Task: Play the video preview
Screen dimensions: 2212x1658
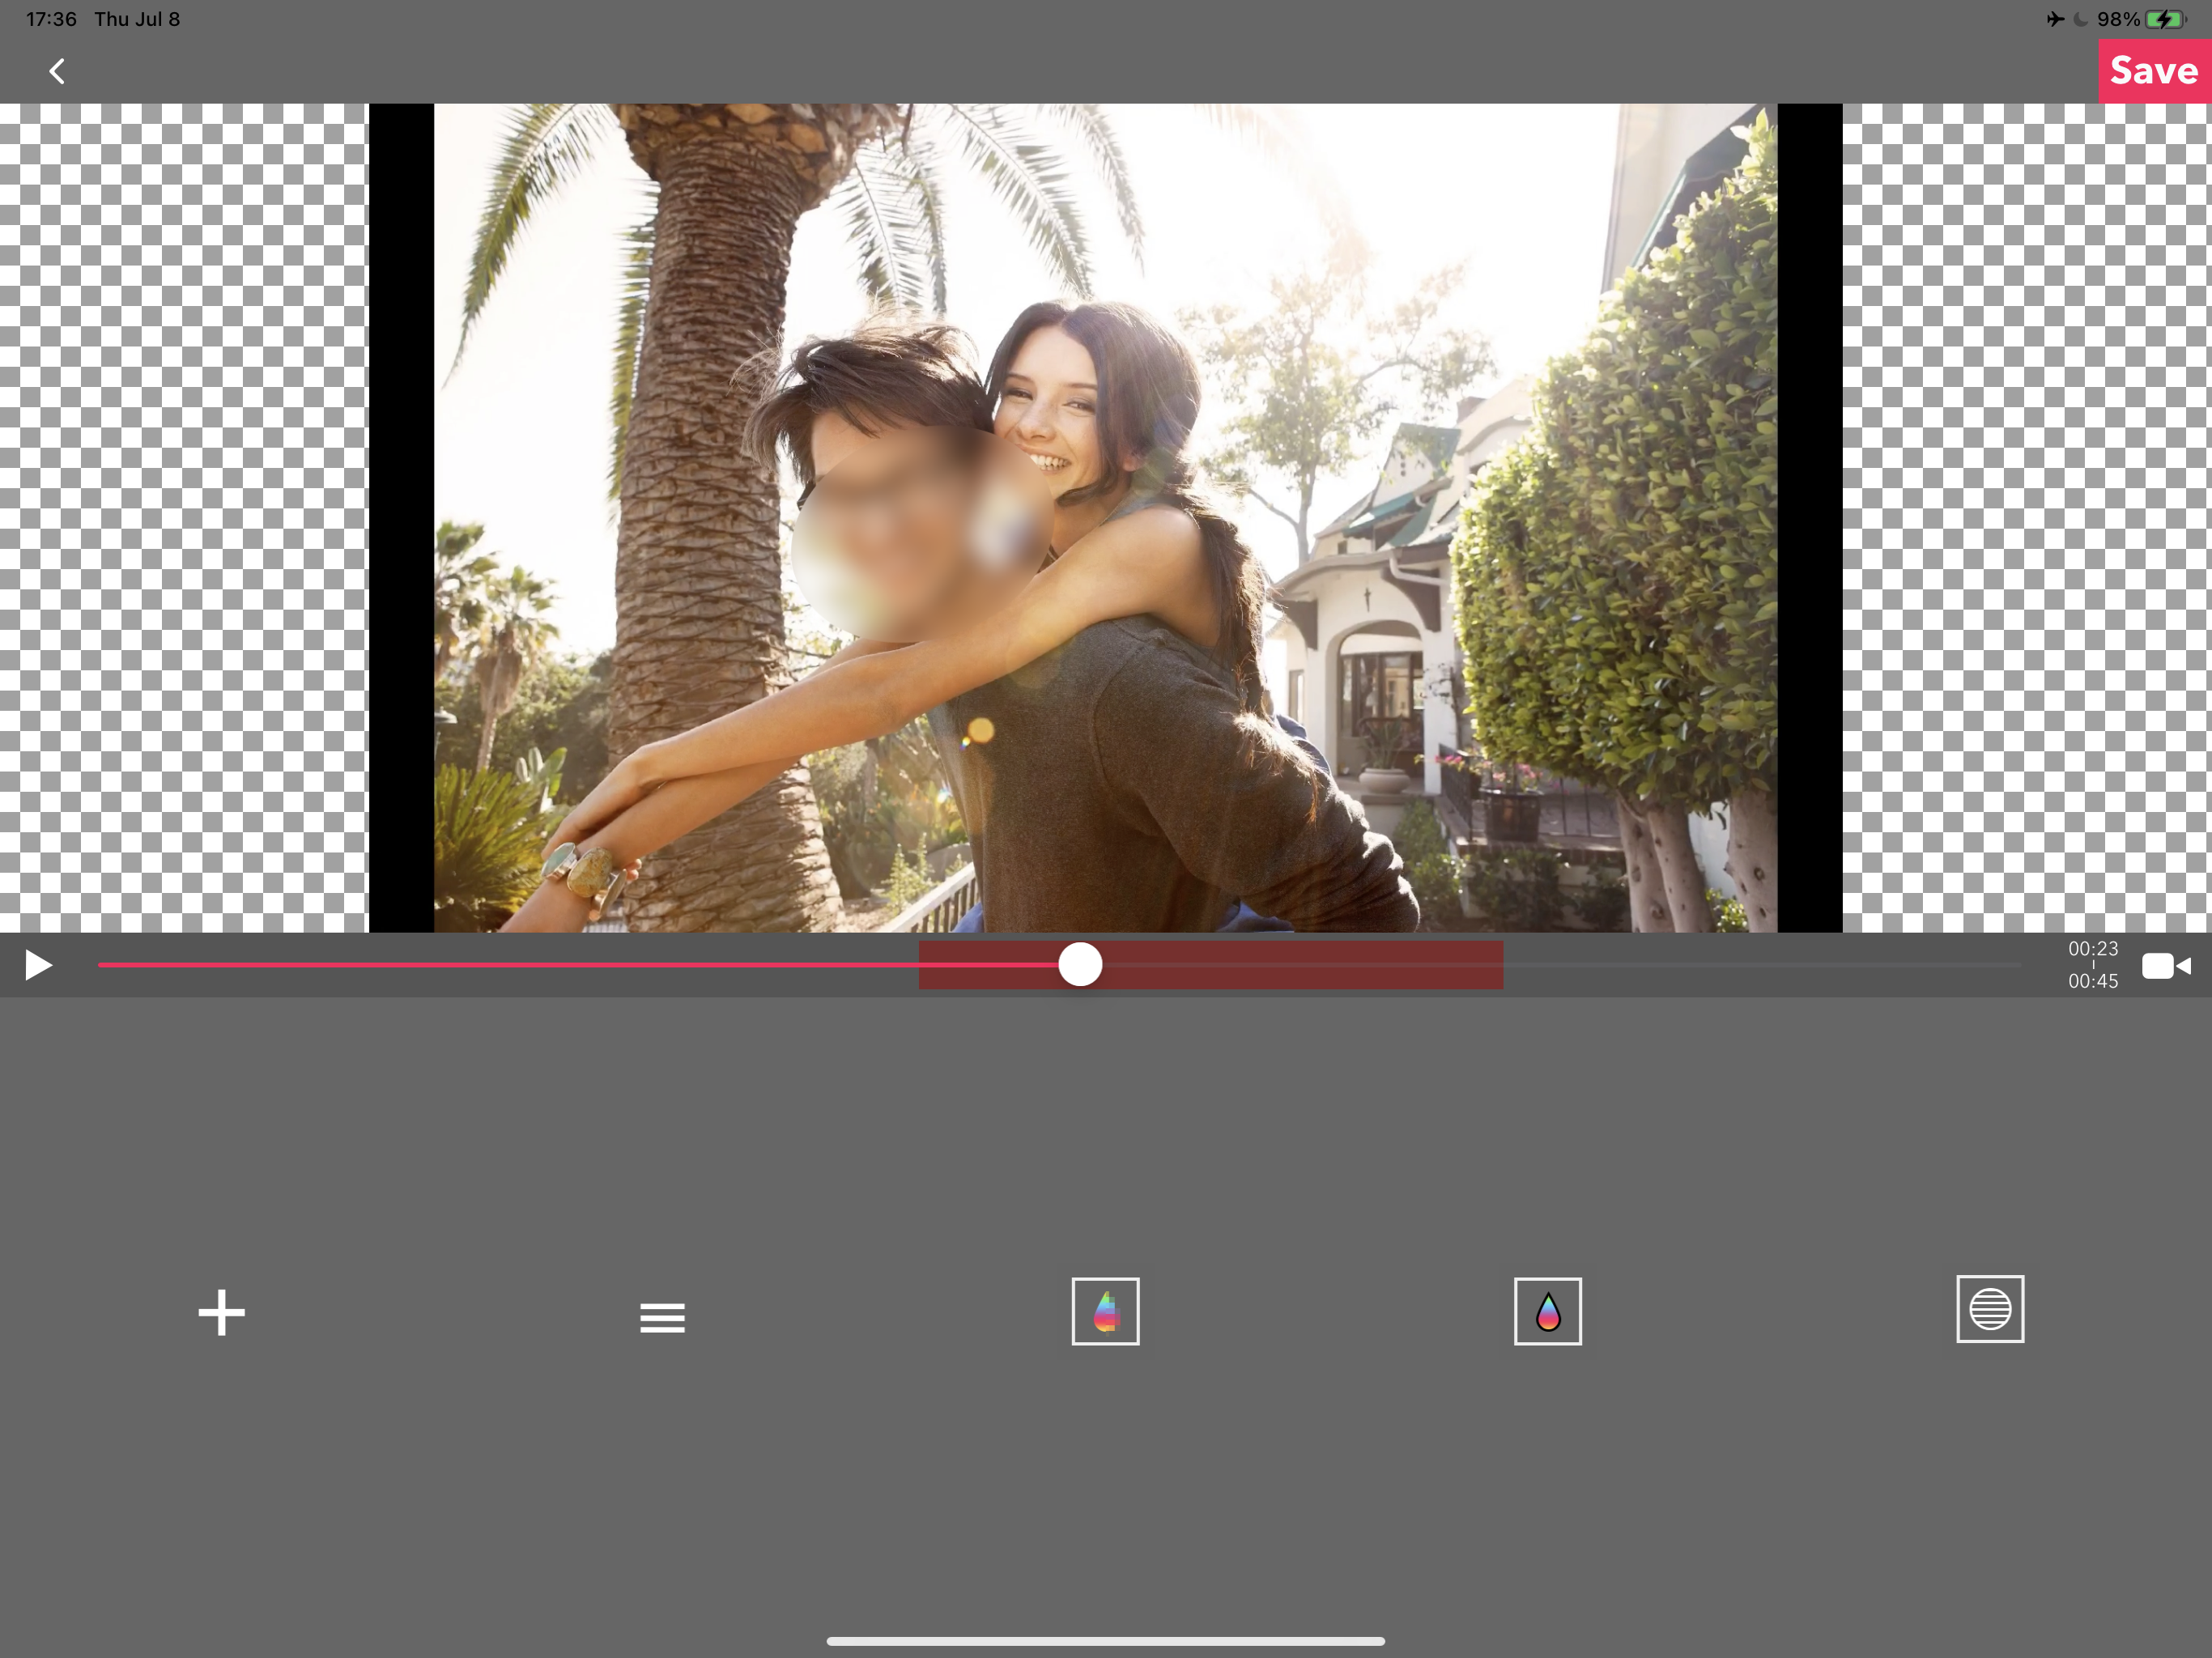Action: coord(38,965)
